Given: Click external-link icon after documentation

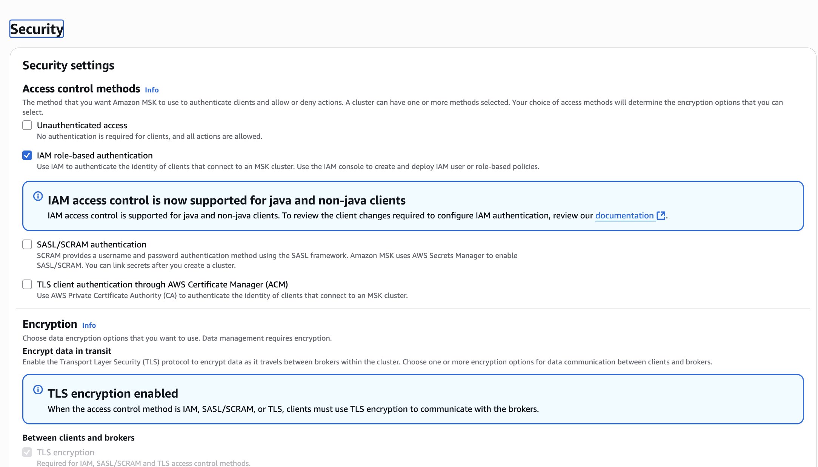Looking at the screenshot, I should (661, 215).
